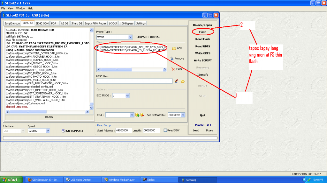Click the files list horizontal scrollbar thumb

pyautogui.click(x=116, y=69)
